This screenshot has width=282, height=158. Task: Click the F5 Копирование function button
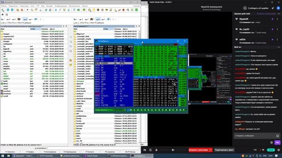tap(50, 152)
